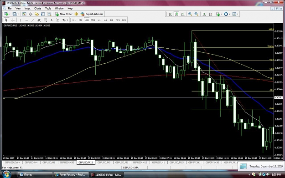285x178 pixels.
Task: Zoom out of the chart
Action: pos(197,14)
